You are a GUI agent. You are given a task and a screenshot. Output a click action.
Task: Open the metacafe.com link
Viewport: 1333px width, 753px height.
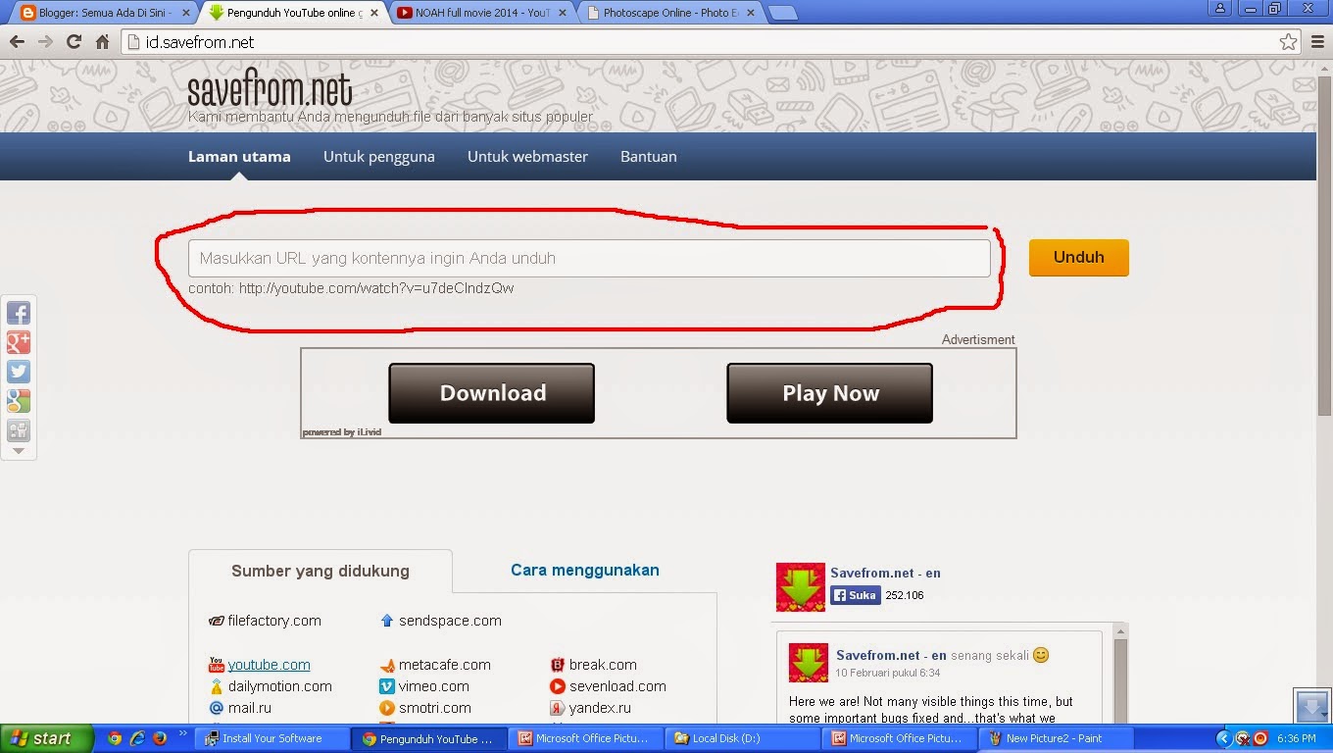[444, 665]
